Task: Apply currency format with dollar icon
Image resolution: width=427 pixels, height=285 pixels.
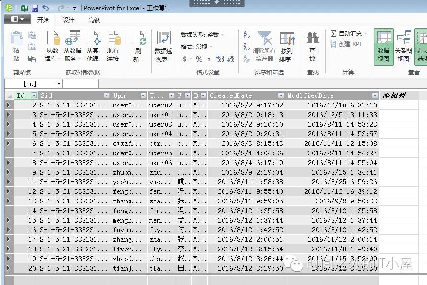Action: point(185,59)
